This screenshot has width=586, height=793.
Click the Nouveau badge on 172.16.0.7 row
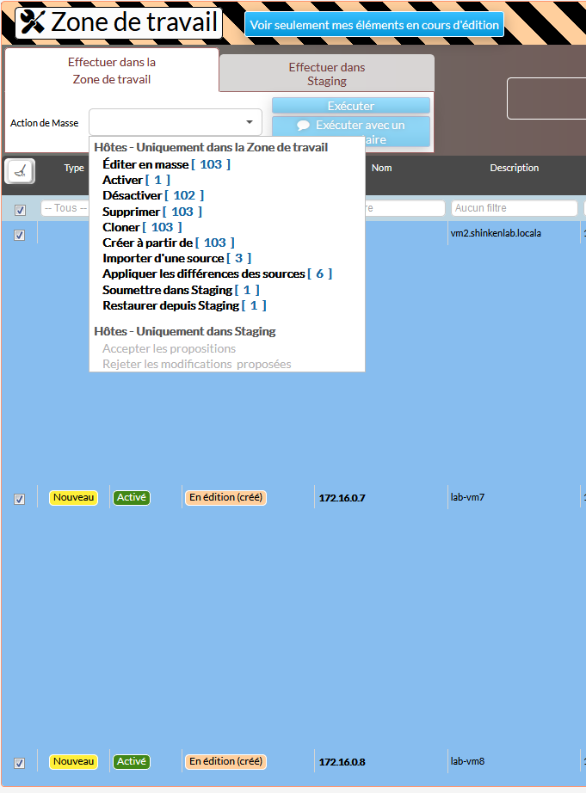pyautogui.click(x=74, y=498)
